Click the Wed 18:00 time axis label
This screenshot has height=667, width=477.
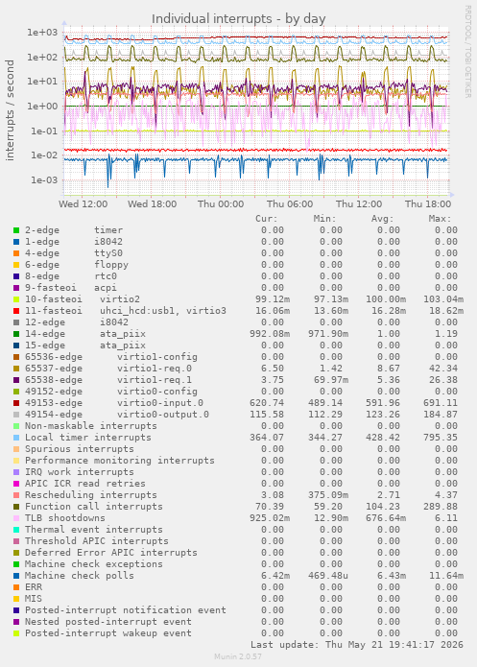tap(152, 204)
